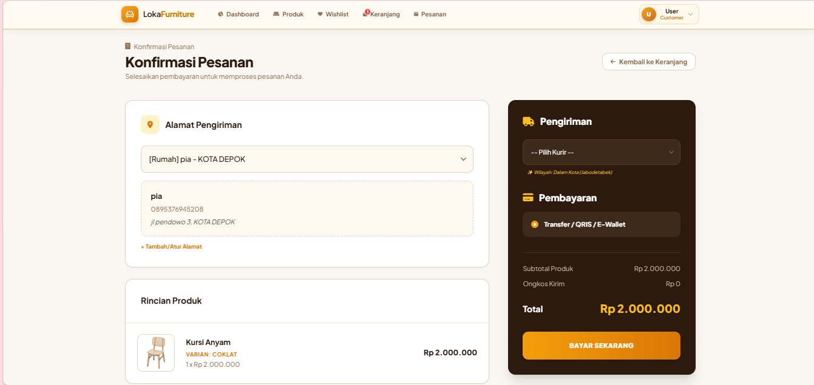Click the + Tambah/Atur Alamat link
Screen dimensions: 814x385
(171, 247)
